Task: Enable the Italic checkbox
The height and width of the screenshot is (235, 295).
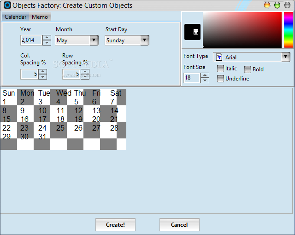Action: click(220, 69)
